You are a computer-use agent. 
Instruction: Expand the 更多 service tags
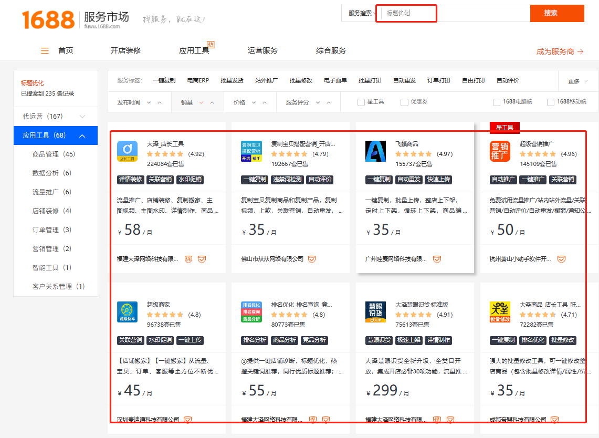577,81
